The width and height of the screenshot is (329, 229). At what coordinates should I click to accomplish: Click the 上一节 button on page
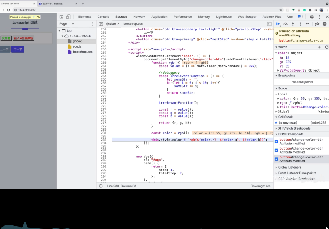[4, 49]
